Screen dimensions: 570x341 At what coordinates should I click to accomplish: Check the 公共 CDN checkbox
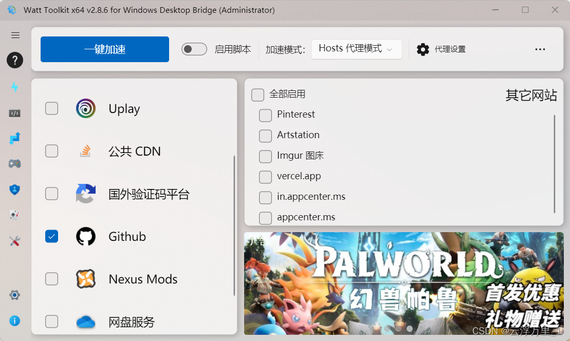[x=51, y=151]
